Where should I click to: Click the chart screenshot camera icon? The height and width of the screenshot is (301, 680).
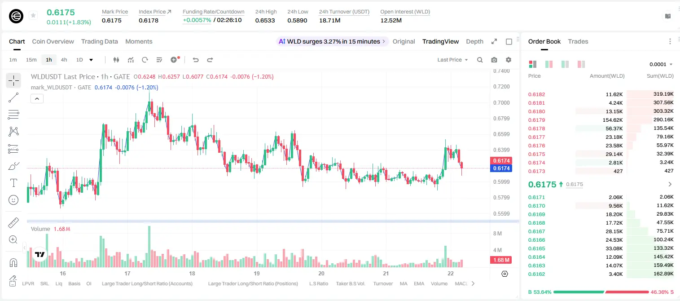point(494,60)
